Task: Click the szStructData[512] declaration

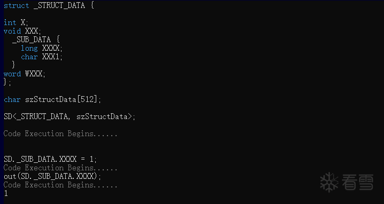Action: [x=52, y=99]
